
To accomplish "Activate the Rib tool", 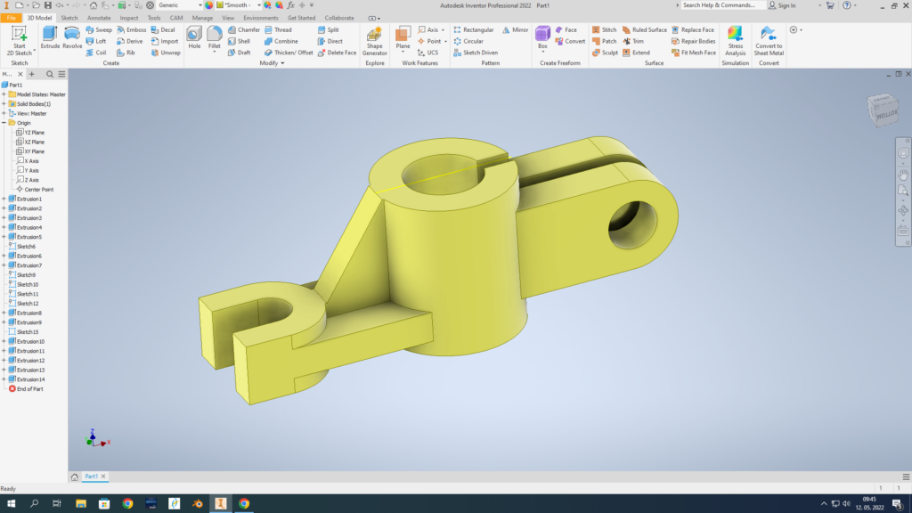I will coord(126,53).
